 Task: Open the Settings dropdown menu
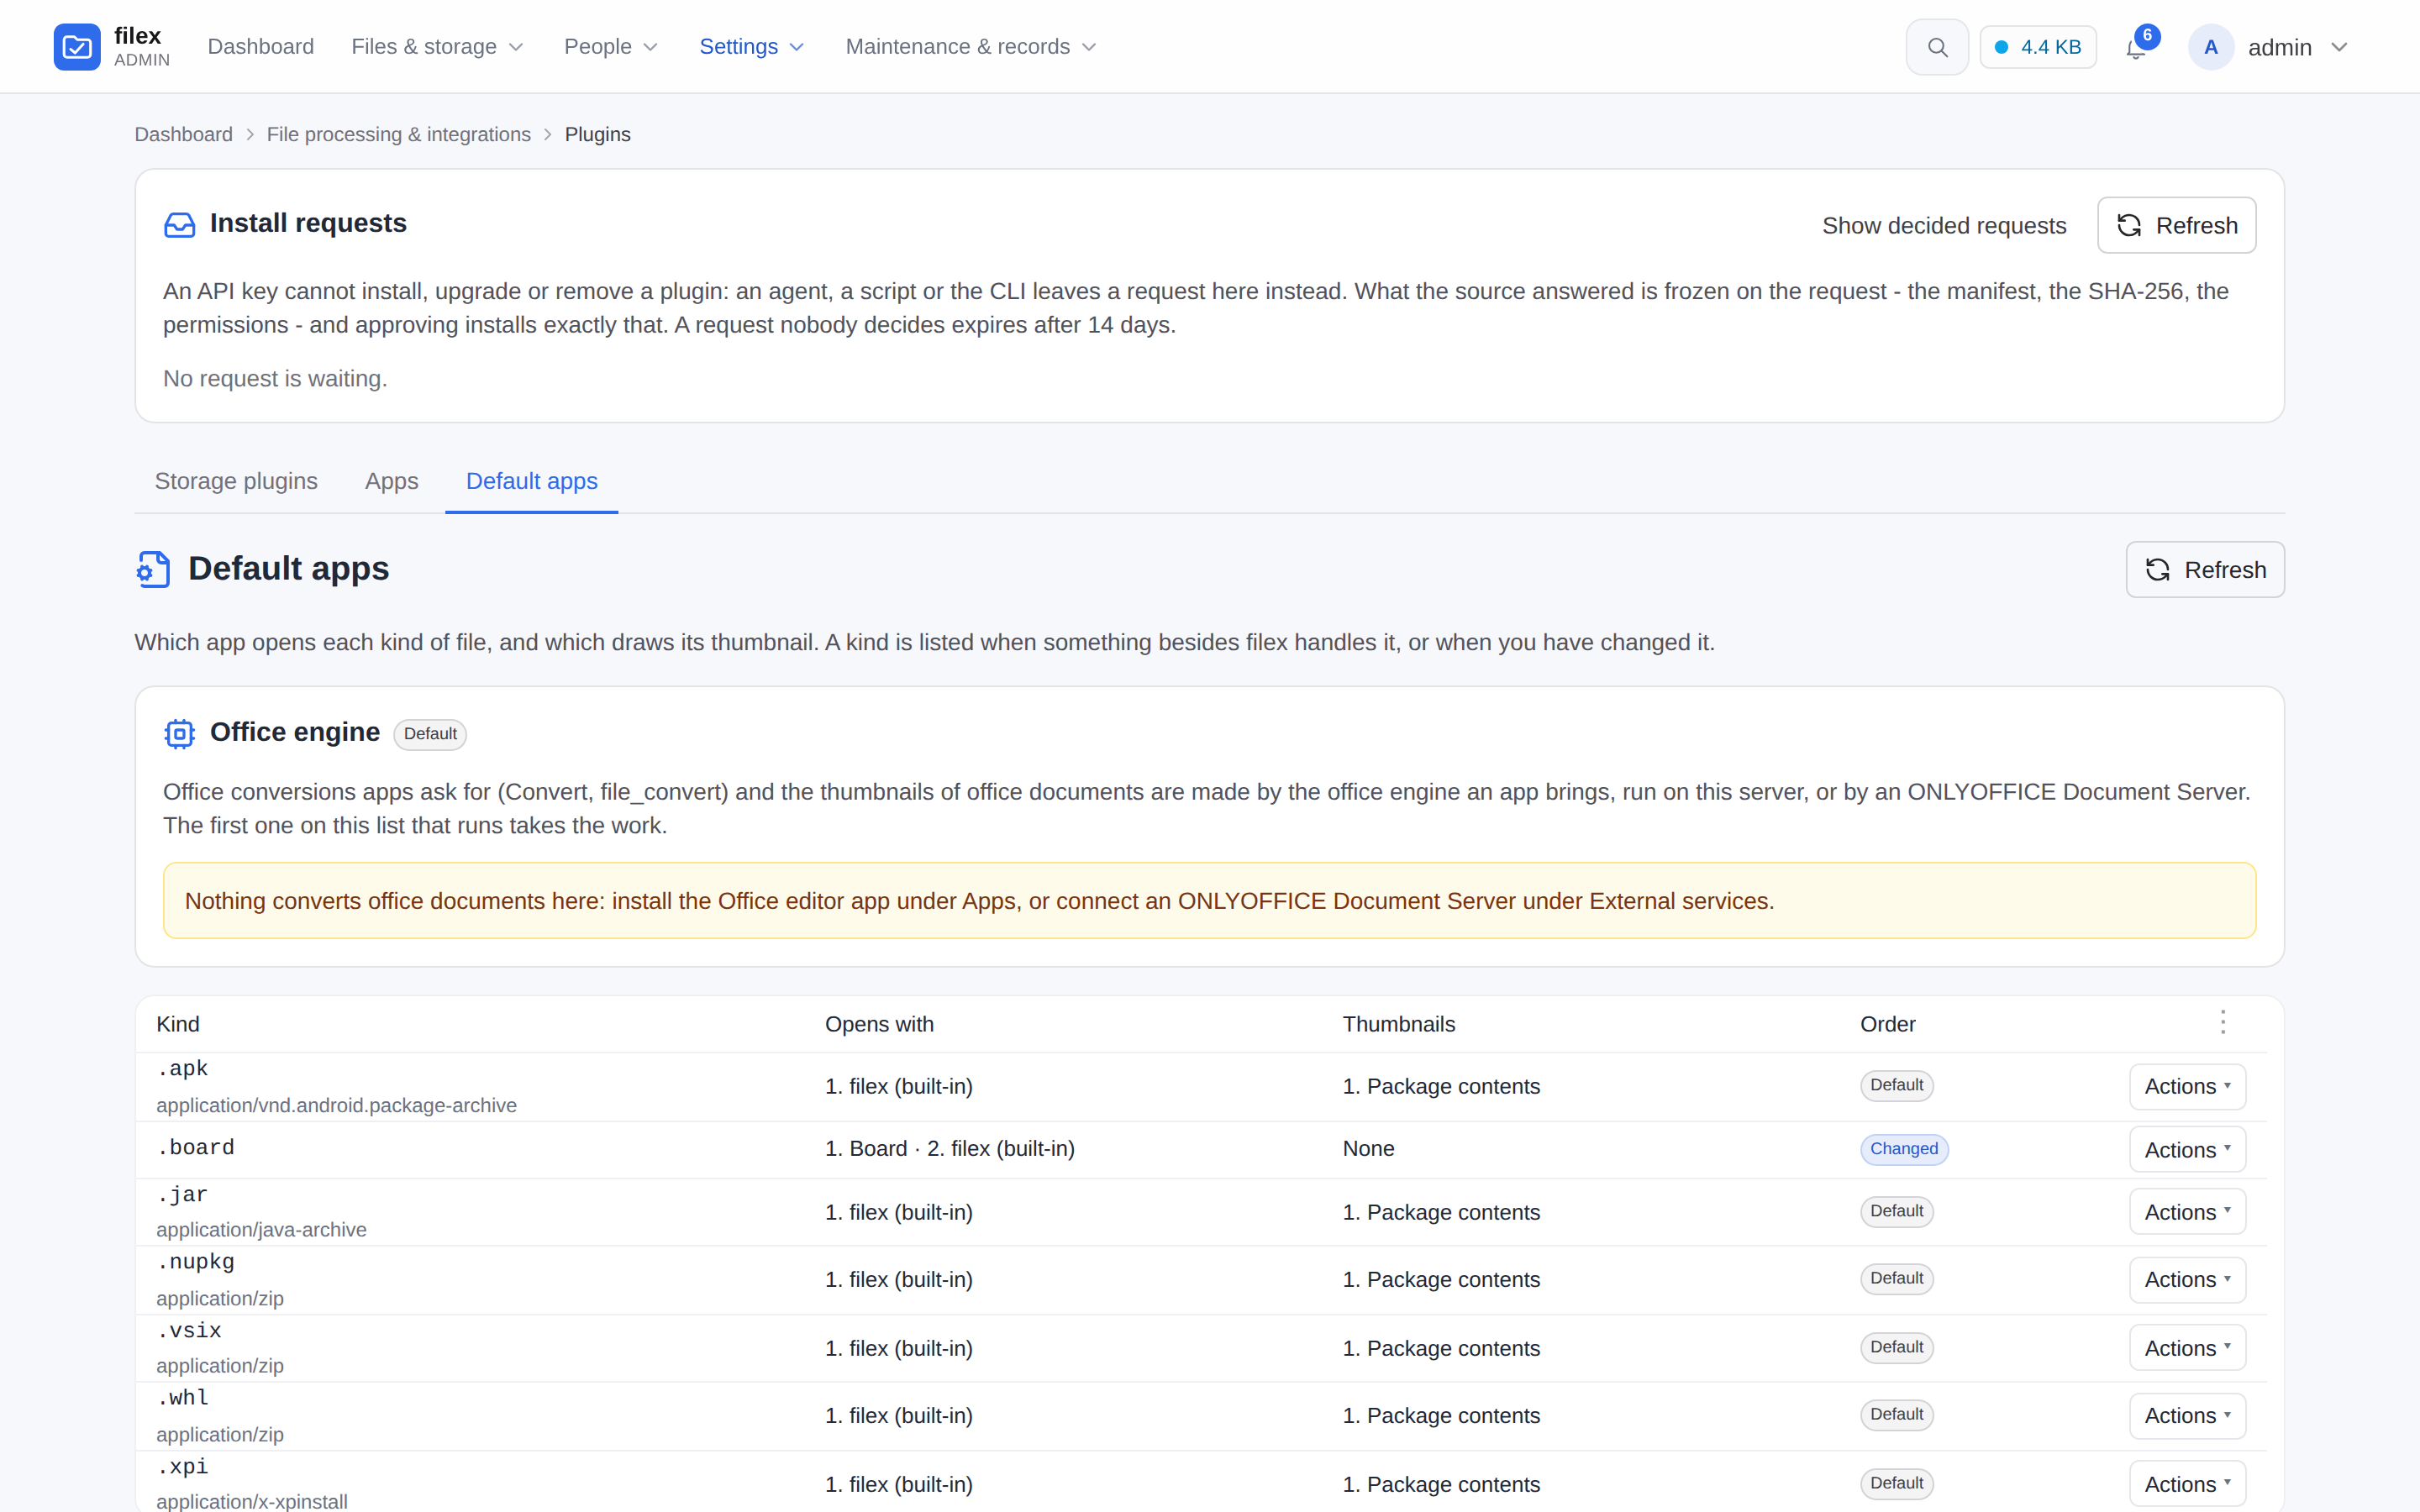[x=751, y=47]
